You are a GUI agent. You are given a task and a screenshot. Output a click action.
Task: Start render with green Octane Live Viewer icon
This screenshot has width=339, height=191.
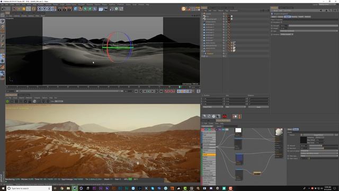coord(7,101)
